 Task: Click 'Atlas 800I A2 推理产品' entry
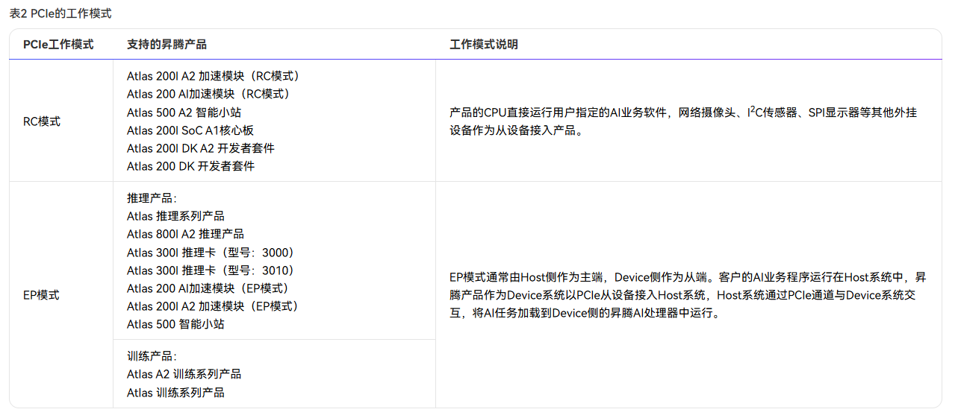click(185, 234)
